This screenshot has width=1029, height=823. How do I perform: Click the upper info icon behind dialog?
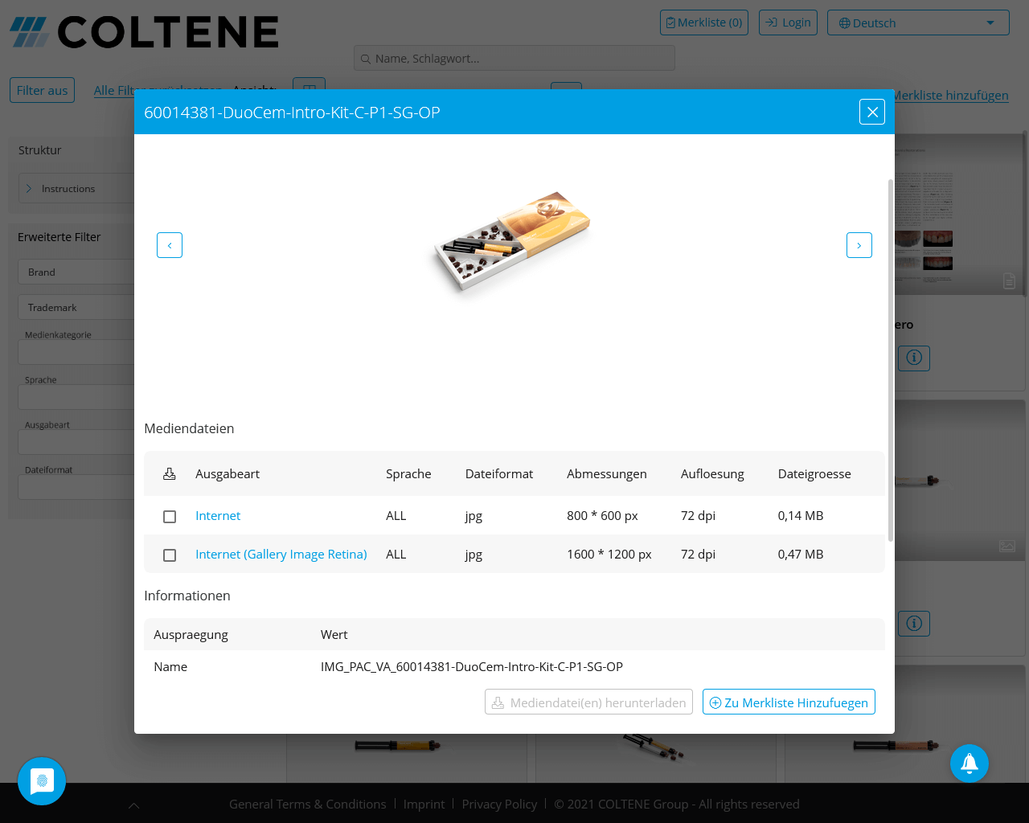(x=914, y=358)
